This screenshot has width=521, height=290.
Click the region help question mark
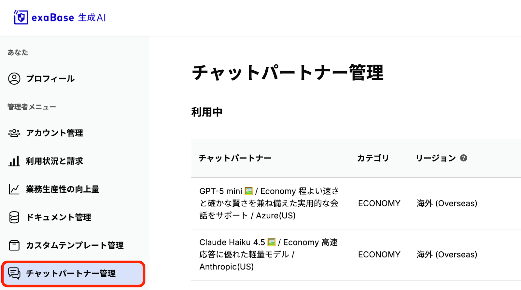464,158
